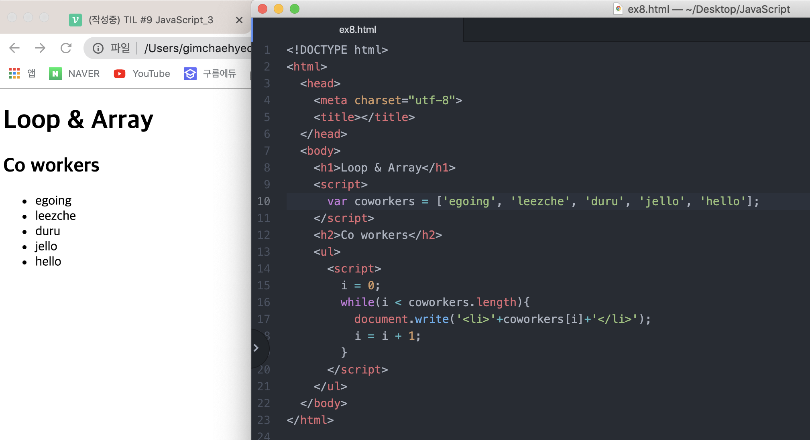Close the TIL #9 JavaScript_3 tab
810x440 pixels.
[x=239, y=20]
